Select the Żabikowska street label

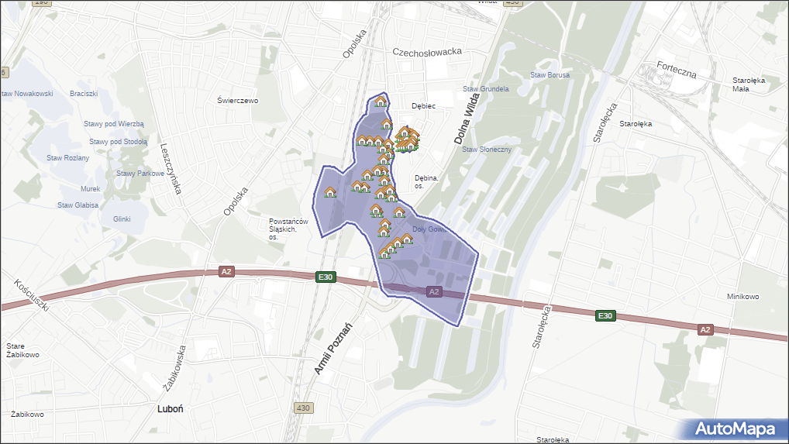(174, 369)
